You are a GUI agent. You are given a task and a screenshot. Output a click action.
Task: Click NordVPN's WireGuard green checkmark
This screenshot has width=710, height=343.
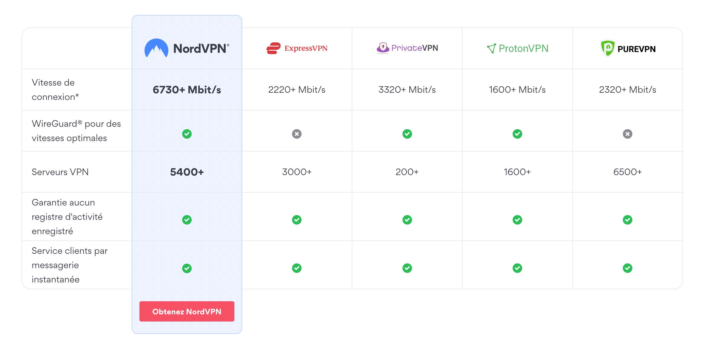(187, 134)
